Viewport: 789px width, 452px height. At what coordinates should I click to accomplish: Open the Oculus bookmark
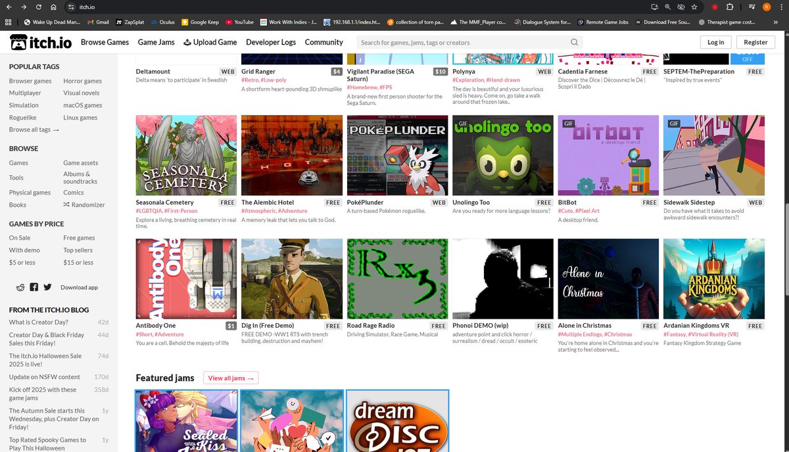(162, 22)
